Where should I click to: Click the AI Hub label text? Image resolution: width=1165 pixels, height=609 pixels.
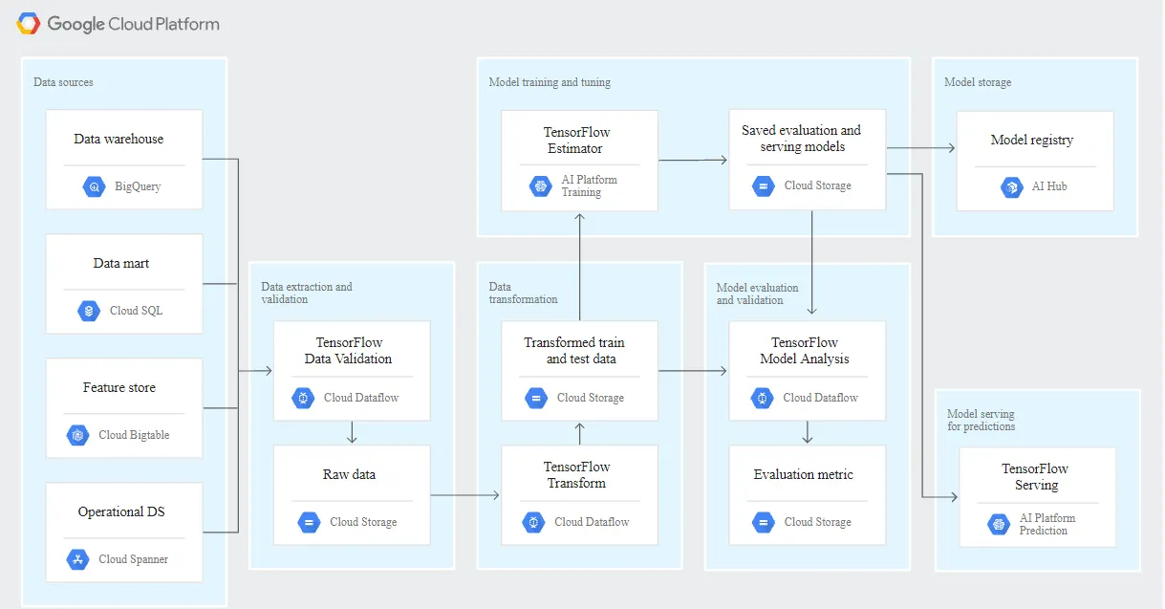point(1049,186)
